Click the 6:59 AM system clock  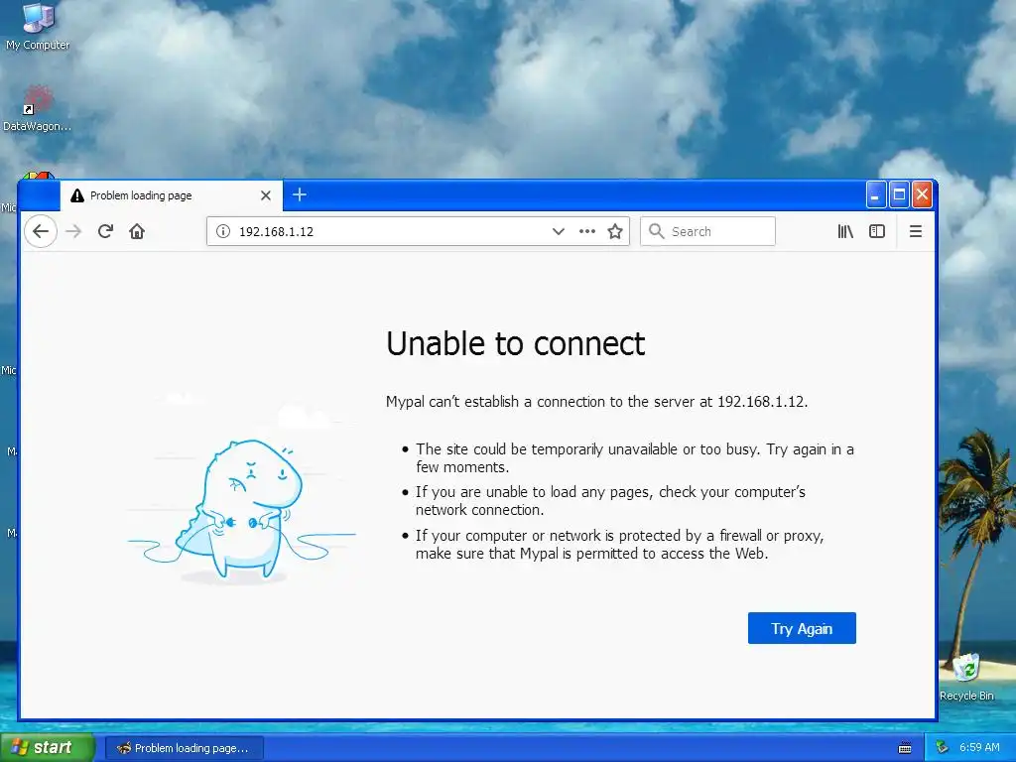979,748
